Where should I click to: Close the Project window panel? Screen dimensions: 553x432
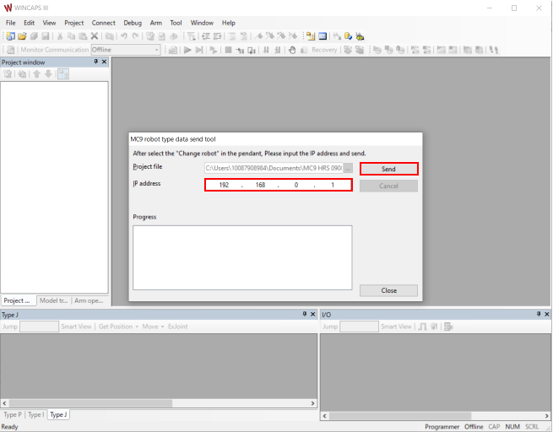[105, 62]
